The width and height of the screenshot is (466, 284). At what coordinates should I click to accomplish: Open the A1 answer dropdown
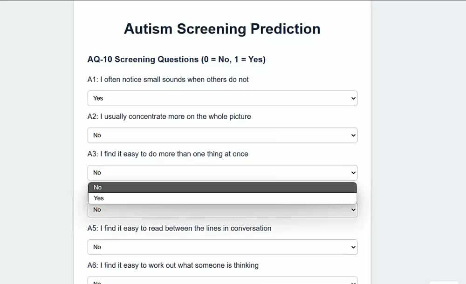point(222,98)
